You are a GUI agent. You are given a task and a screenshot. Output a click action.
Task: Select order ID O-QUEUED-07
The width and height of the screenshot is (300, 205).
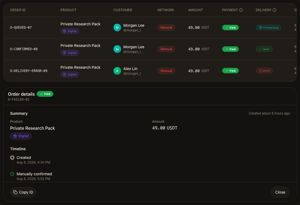pos(21,28)
